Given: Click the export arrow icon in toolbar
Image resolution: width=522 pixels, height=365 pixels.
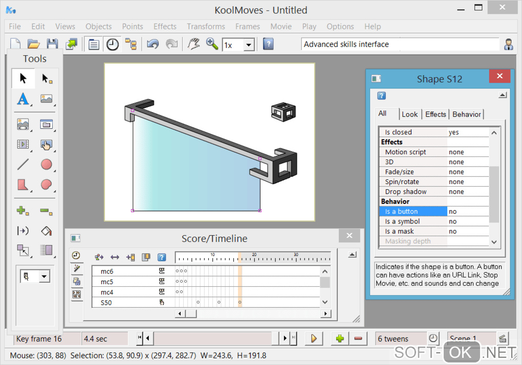Looking at the screenshot, I should (x=71, y=44).
